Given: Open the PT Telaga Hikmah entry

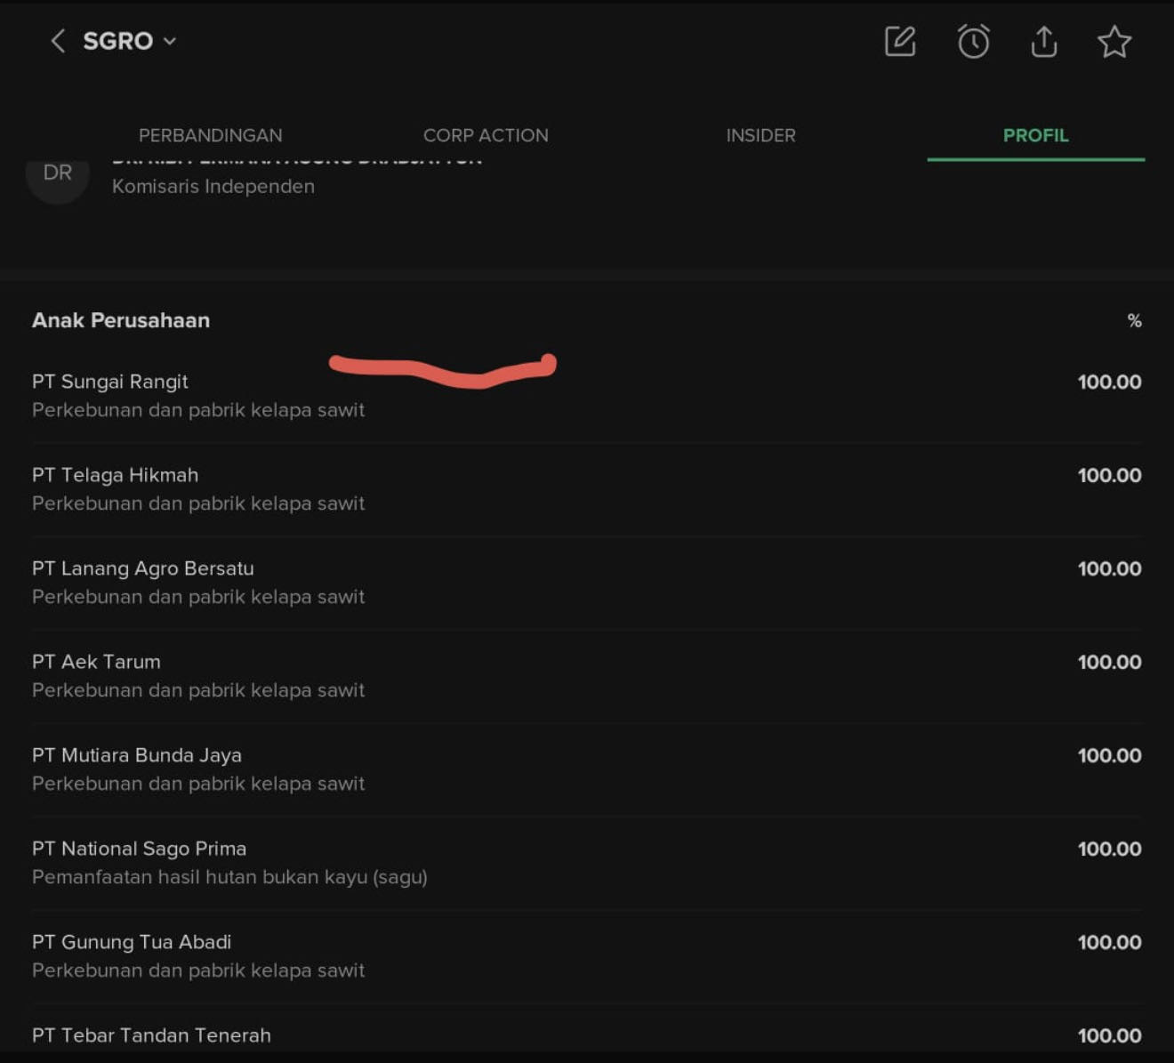Looking at the screenshot, I should (x=116, y=475).
